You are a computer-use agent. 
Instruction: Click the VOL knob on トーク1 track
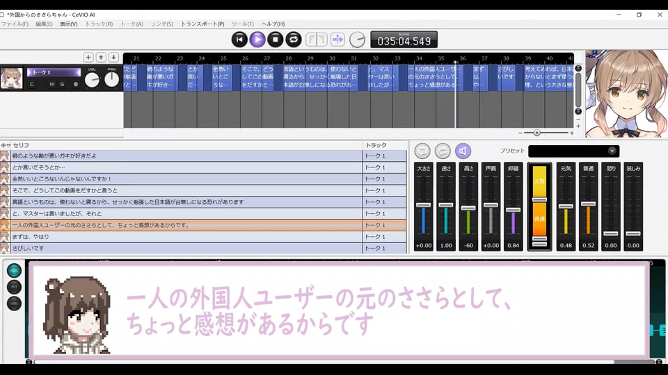[92, 80]
